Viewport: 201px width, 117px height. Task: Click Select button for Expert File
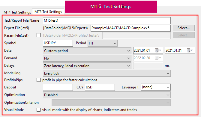[x=184, y=28]
